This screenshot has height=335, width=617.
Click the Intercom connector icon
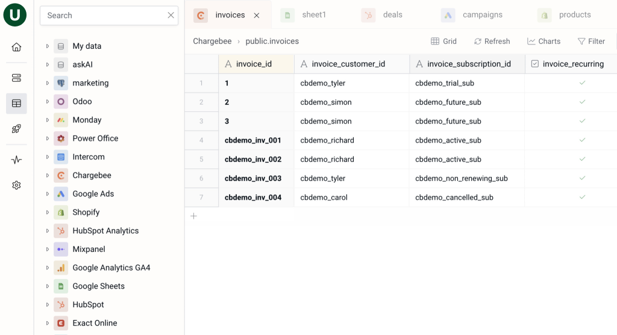pyautogui.click(x=61, y=157)
